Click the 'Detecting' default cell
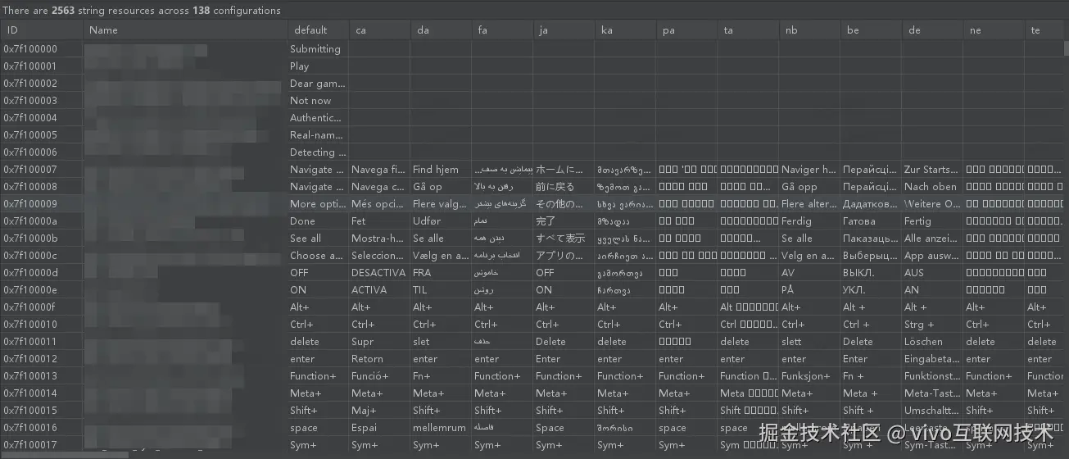The width and height of the screenshot is (1069, 459). tap(319, 152)
